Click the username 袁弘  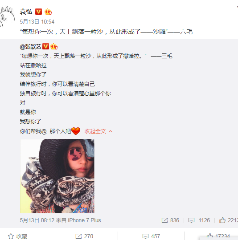coord(26,12)
